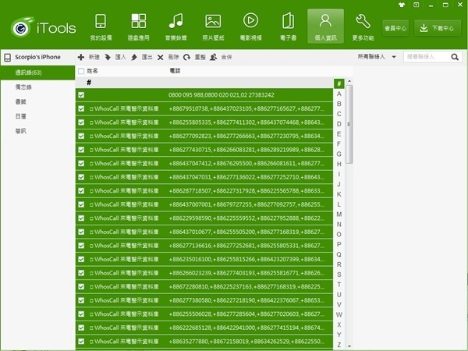Select row with +886255506028 phone numbers
The image size is (468, 351).
(204, 314)
